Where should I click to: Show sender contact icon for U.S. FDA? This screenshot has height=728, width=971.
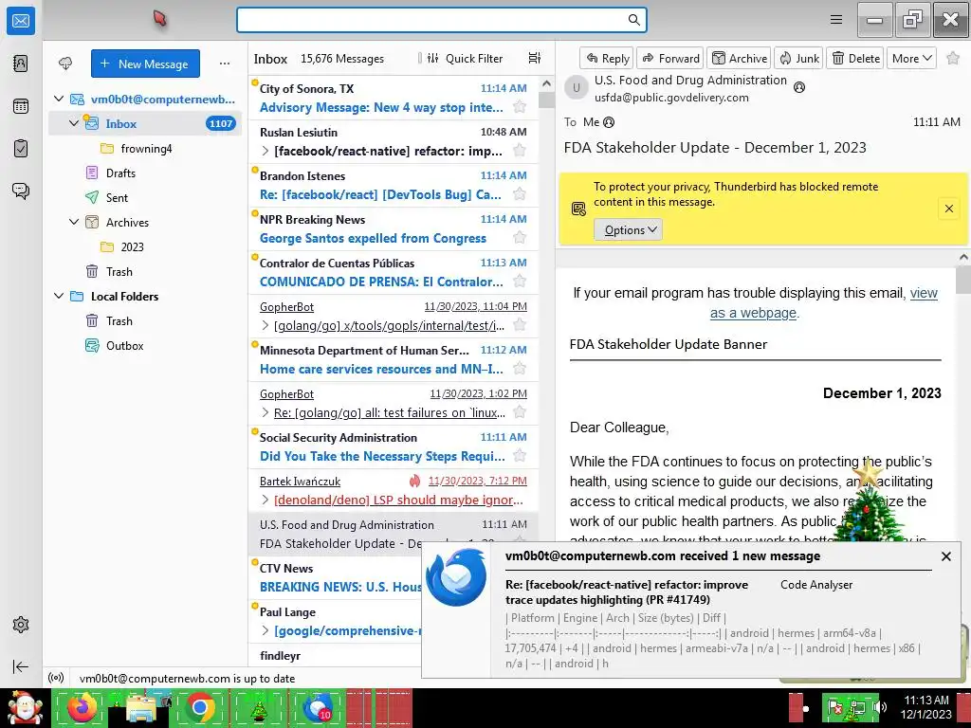click(x=799, y=87)
